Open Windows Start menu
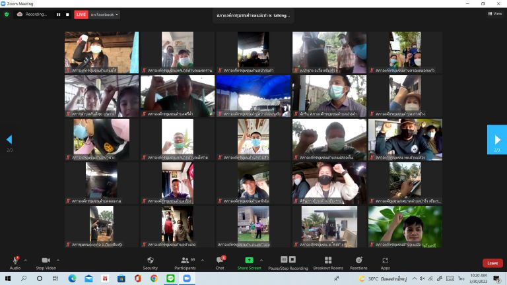 click(x=8, y=278)
